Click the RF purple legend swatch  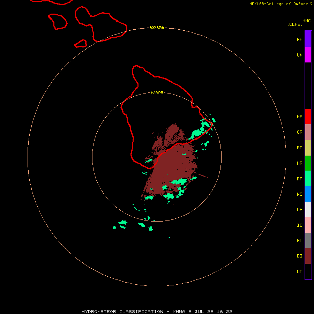pos(308,39)
